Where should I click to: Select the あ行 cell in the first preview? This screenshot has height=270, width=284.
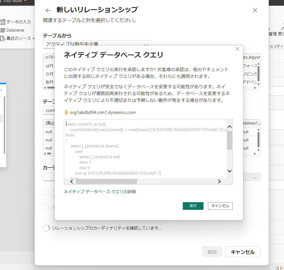point(49,82)
